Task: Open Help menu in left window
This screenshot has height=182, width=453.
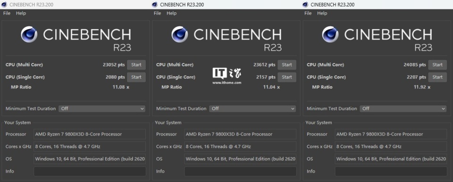Action: click(x=21, y=13)
